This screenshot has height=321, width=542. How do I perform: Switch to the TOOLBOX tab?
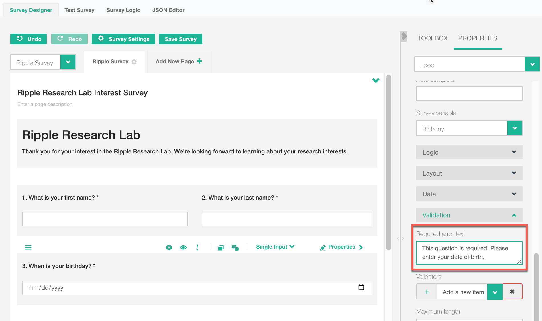tap(432, 38)
